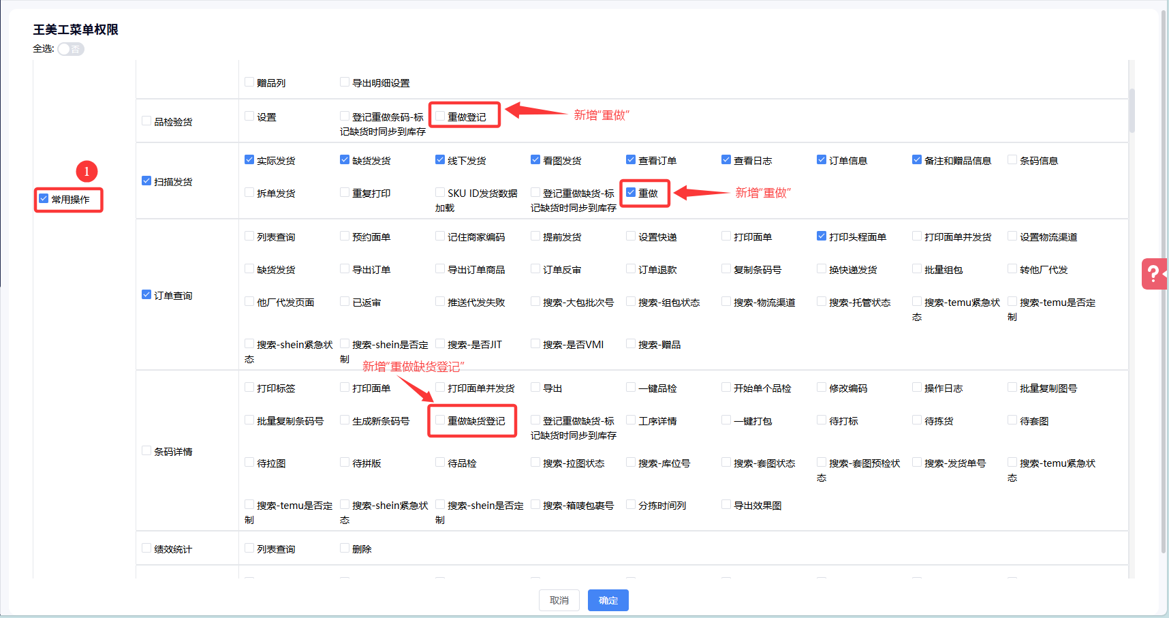Uncheck the 扫描发货 category checkbox

coord(146,181)
